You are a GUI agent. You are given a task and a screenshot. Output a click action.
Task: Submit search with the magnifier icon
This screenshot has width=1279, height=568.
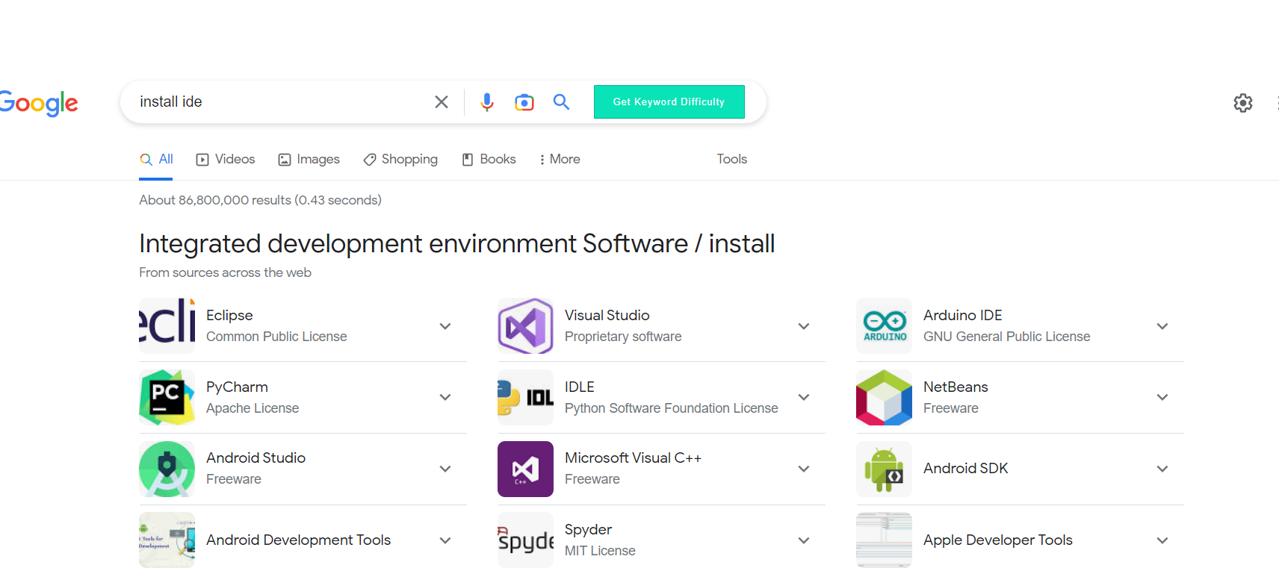pyautogui.click(x=561, y=102)
